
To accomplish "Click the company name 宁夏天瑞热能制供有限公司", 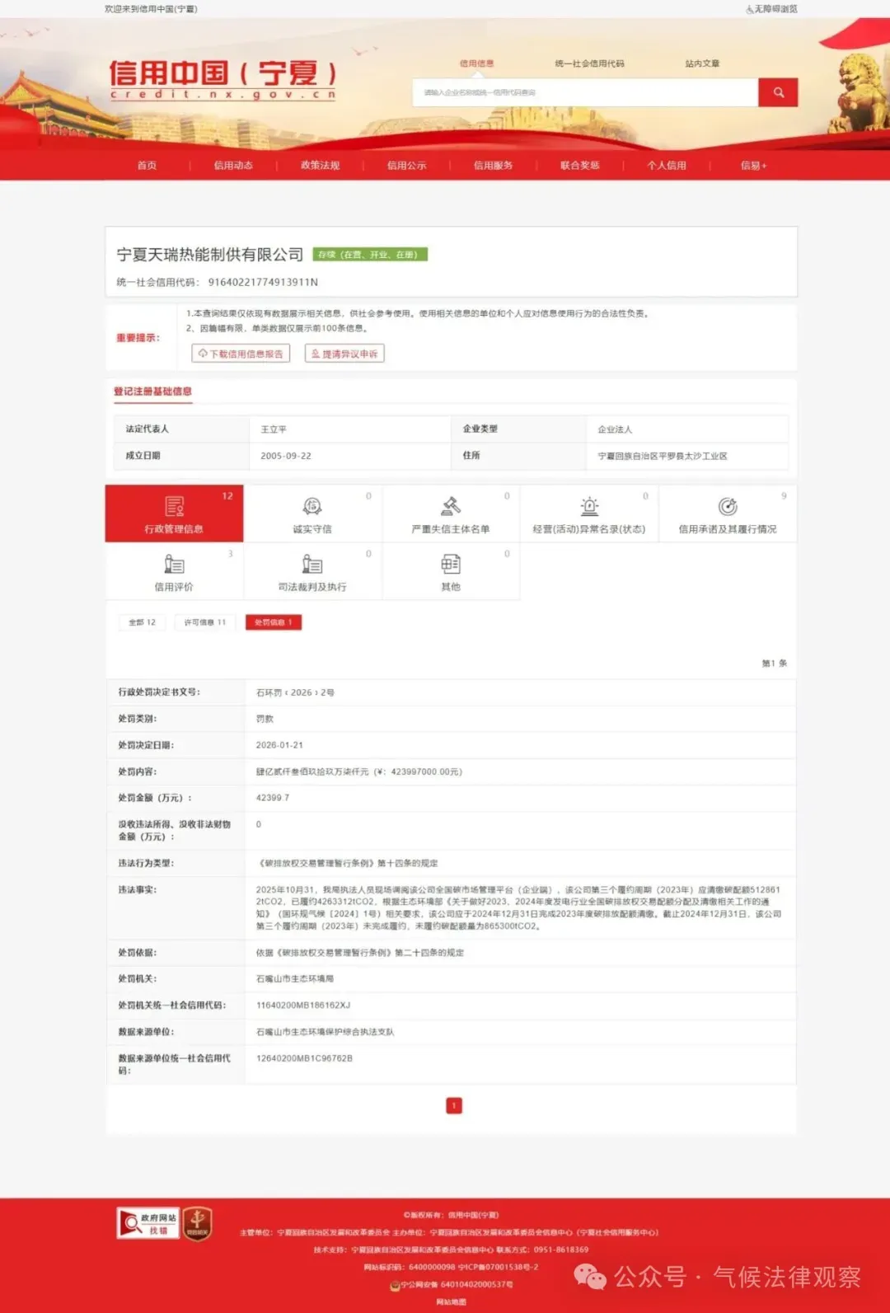I will coord(210,255).
